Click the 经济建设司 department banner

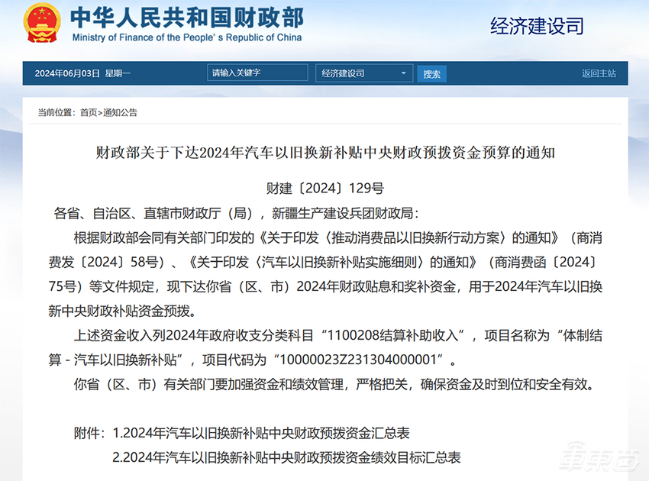(536, 26)
